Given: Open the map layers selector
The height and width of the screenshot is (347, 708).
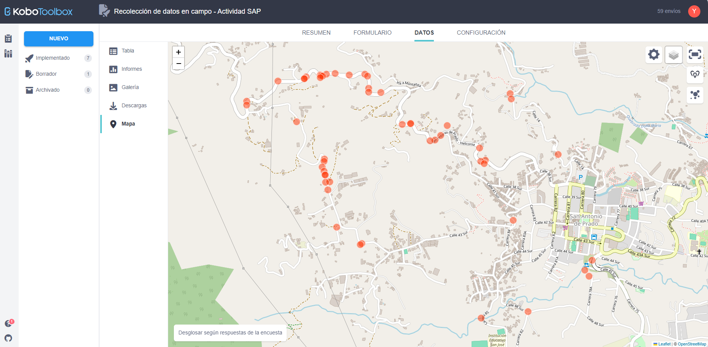Looking at the screenshot, I should click(x=673, y=55).
